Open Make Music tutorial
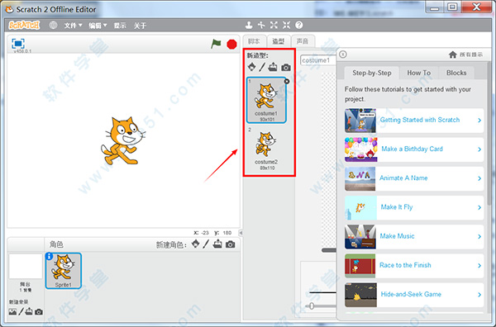Screen dimensions: 496x327 (x=414, y=237)
